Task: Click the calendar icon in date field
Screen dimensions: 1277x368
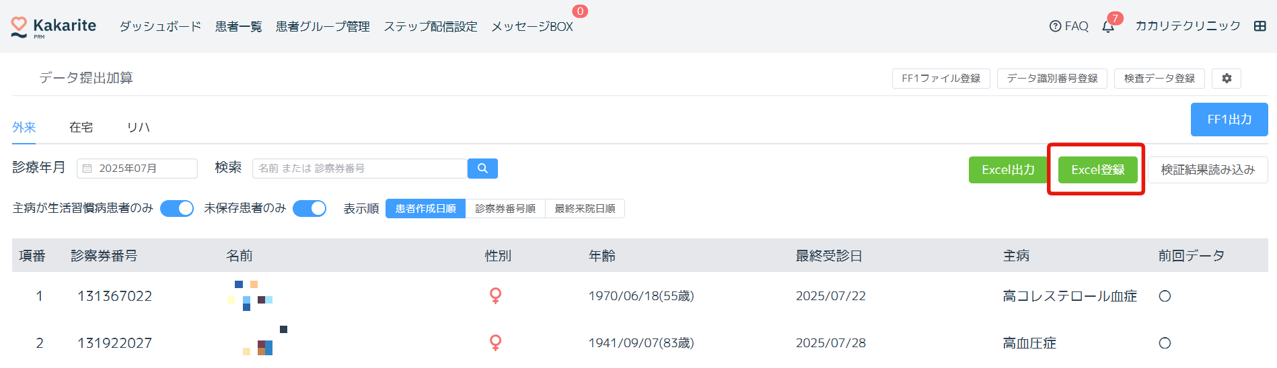Action: coord(87,169)
